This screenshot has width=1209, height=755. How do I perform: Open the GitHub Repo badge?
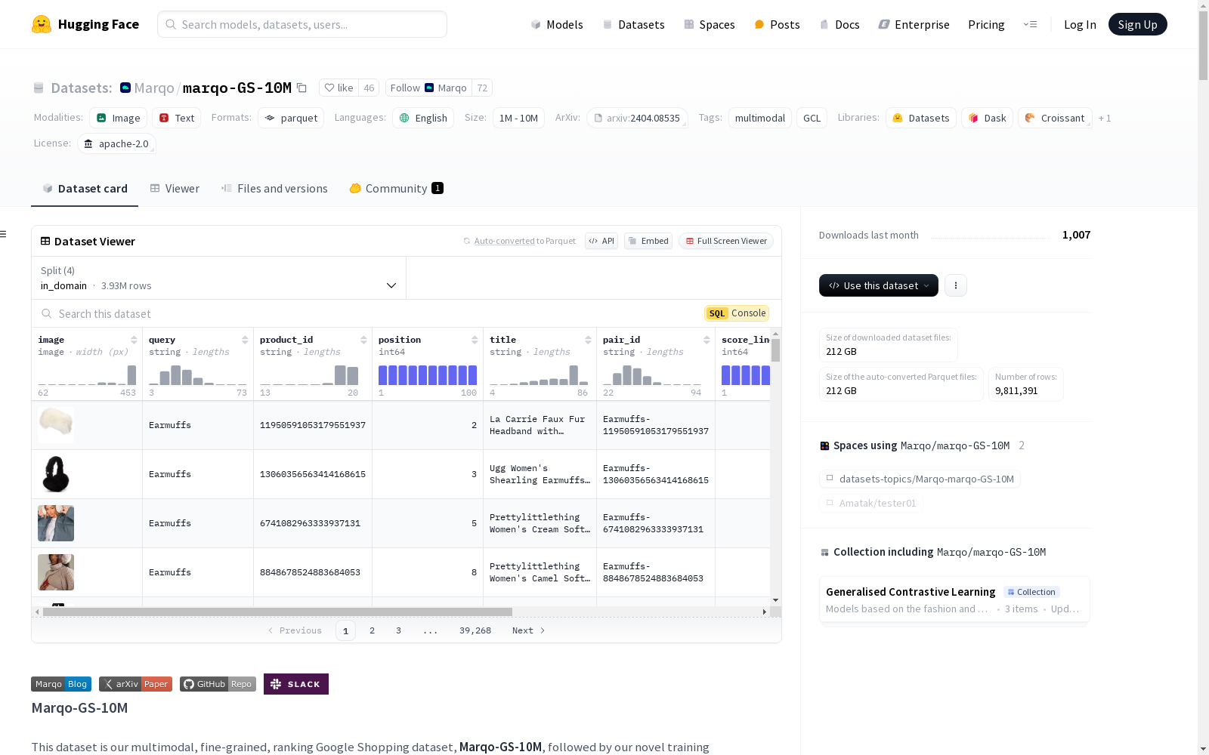click(x=218, y=684)
